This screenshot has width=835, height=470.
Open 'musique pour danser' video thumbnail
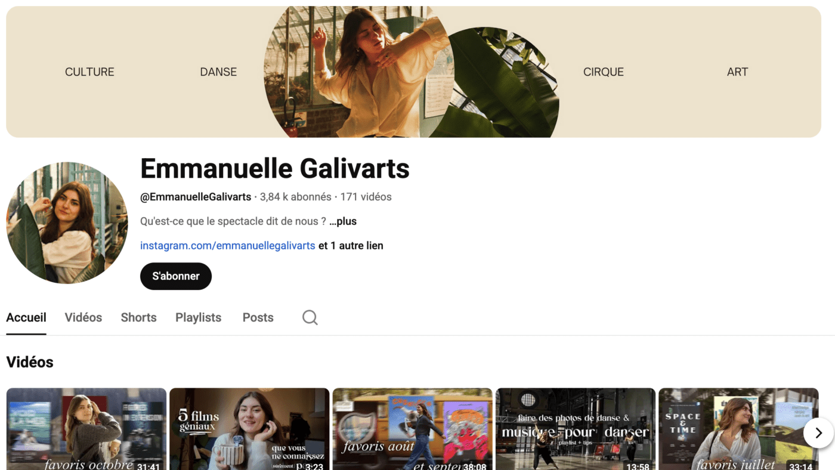pyautogui.click(x=576, y=429)
